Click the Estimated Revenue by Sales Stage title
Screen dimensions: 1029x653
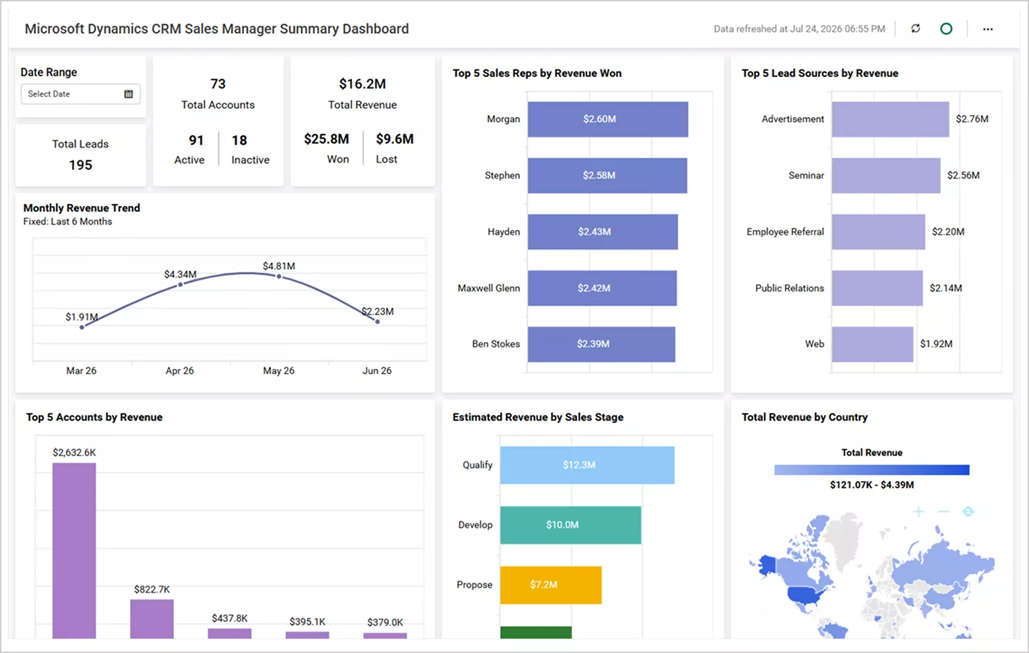pos(538,417)
